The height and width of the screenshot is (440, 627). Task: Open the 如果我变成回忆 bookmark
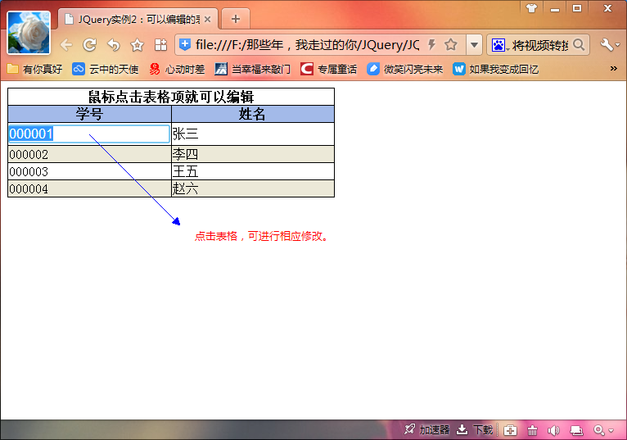[x=496, y=70]
